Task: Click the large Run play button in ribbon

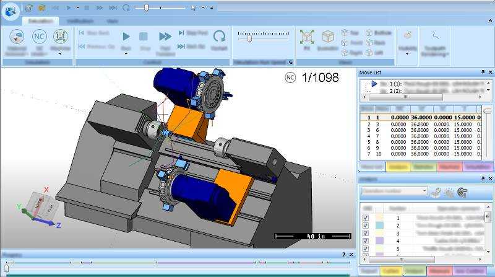Action: [126, 37]
